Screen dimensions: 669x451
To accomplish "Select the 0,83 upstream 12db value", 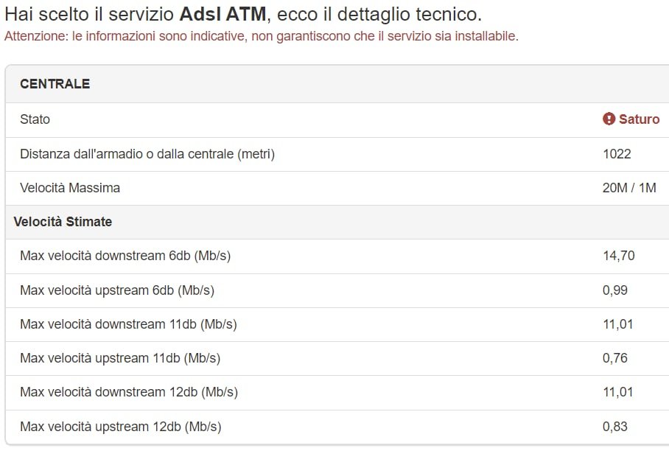I will pyautogui.click(x=614, y=426).
